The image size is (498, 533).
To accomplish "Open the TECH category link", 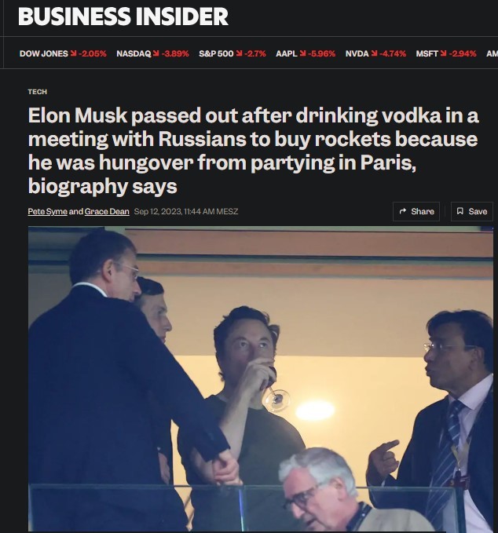I will pos(38,92).
